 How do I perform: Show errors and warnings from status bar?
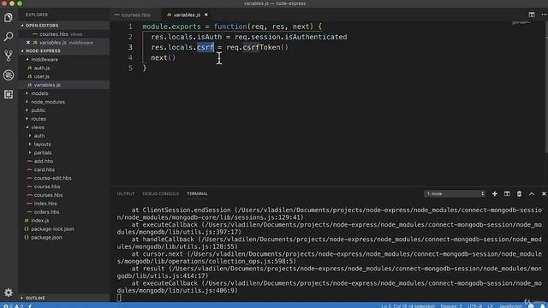14,306
